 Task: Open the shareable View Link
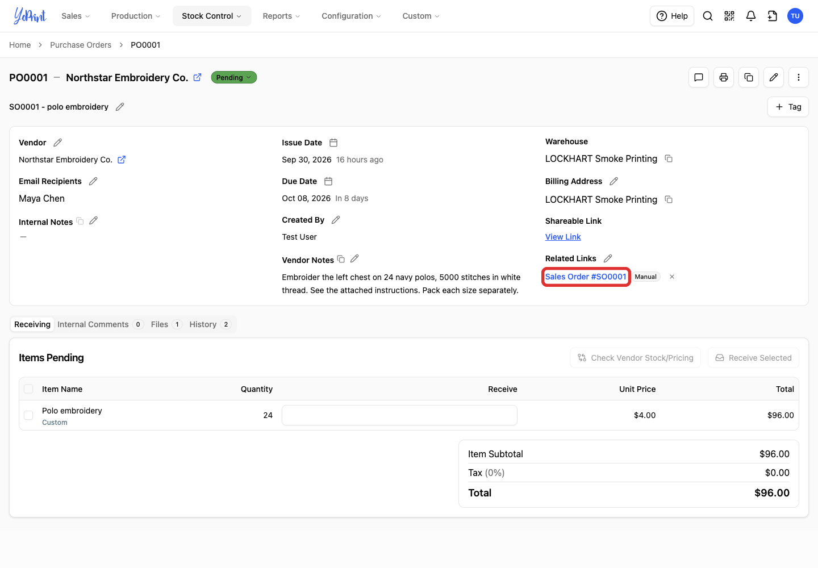pos(563,237)
